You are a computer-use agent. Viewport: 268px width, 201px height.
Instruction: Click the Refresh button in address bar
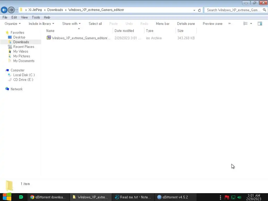[x=199, y=10]
